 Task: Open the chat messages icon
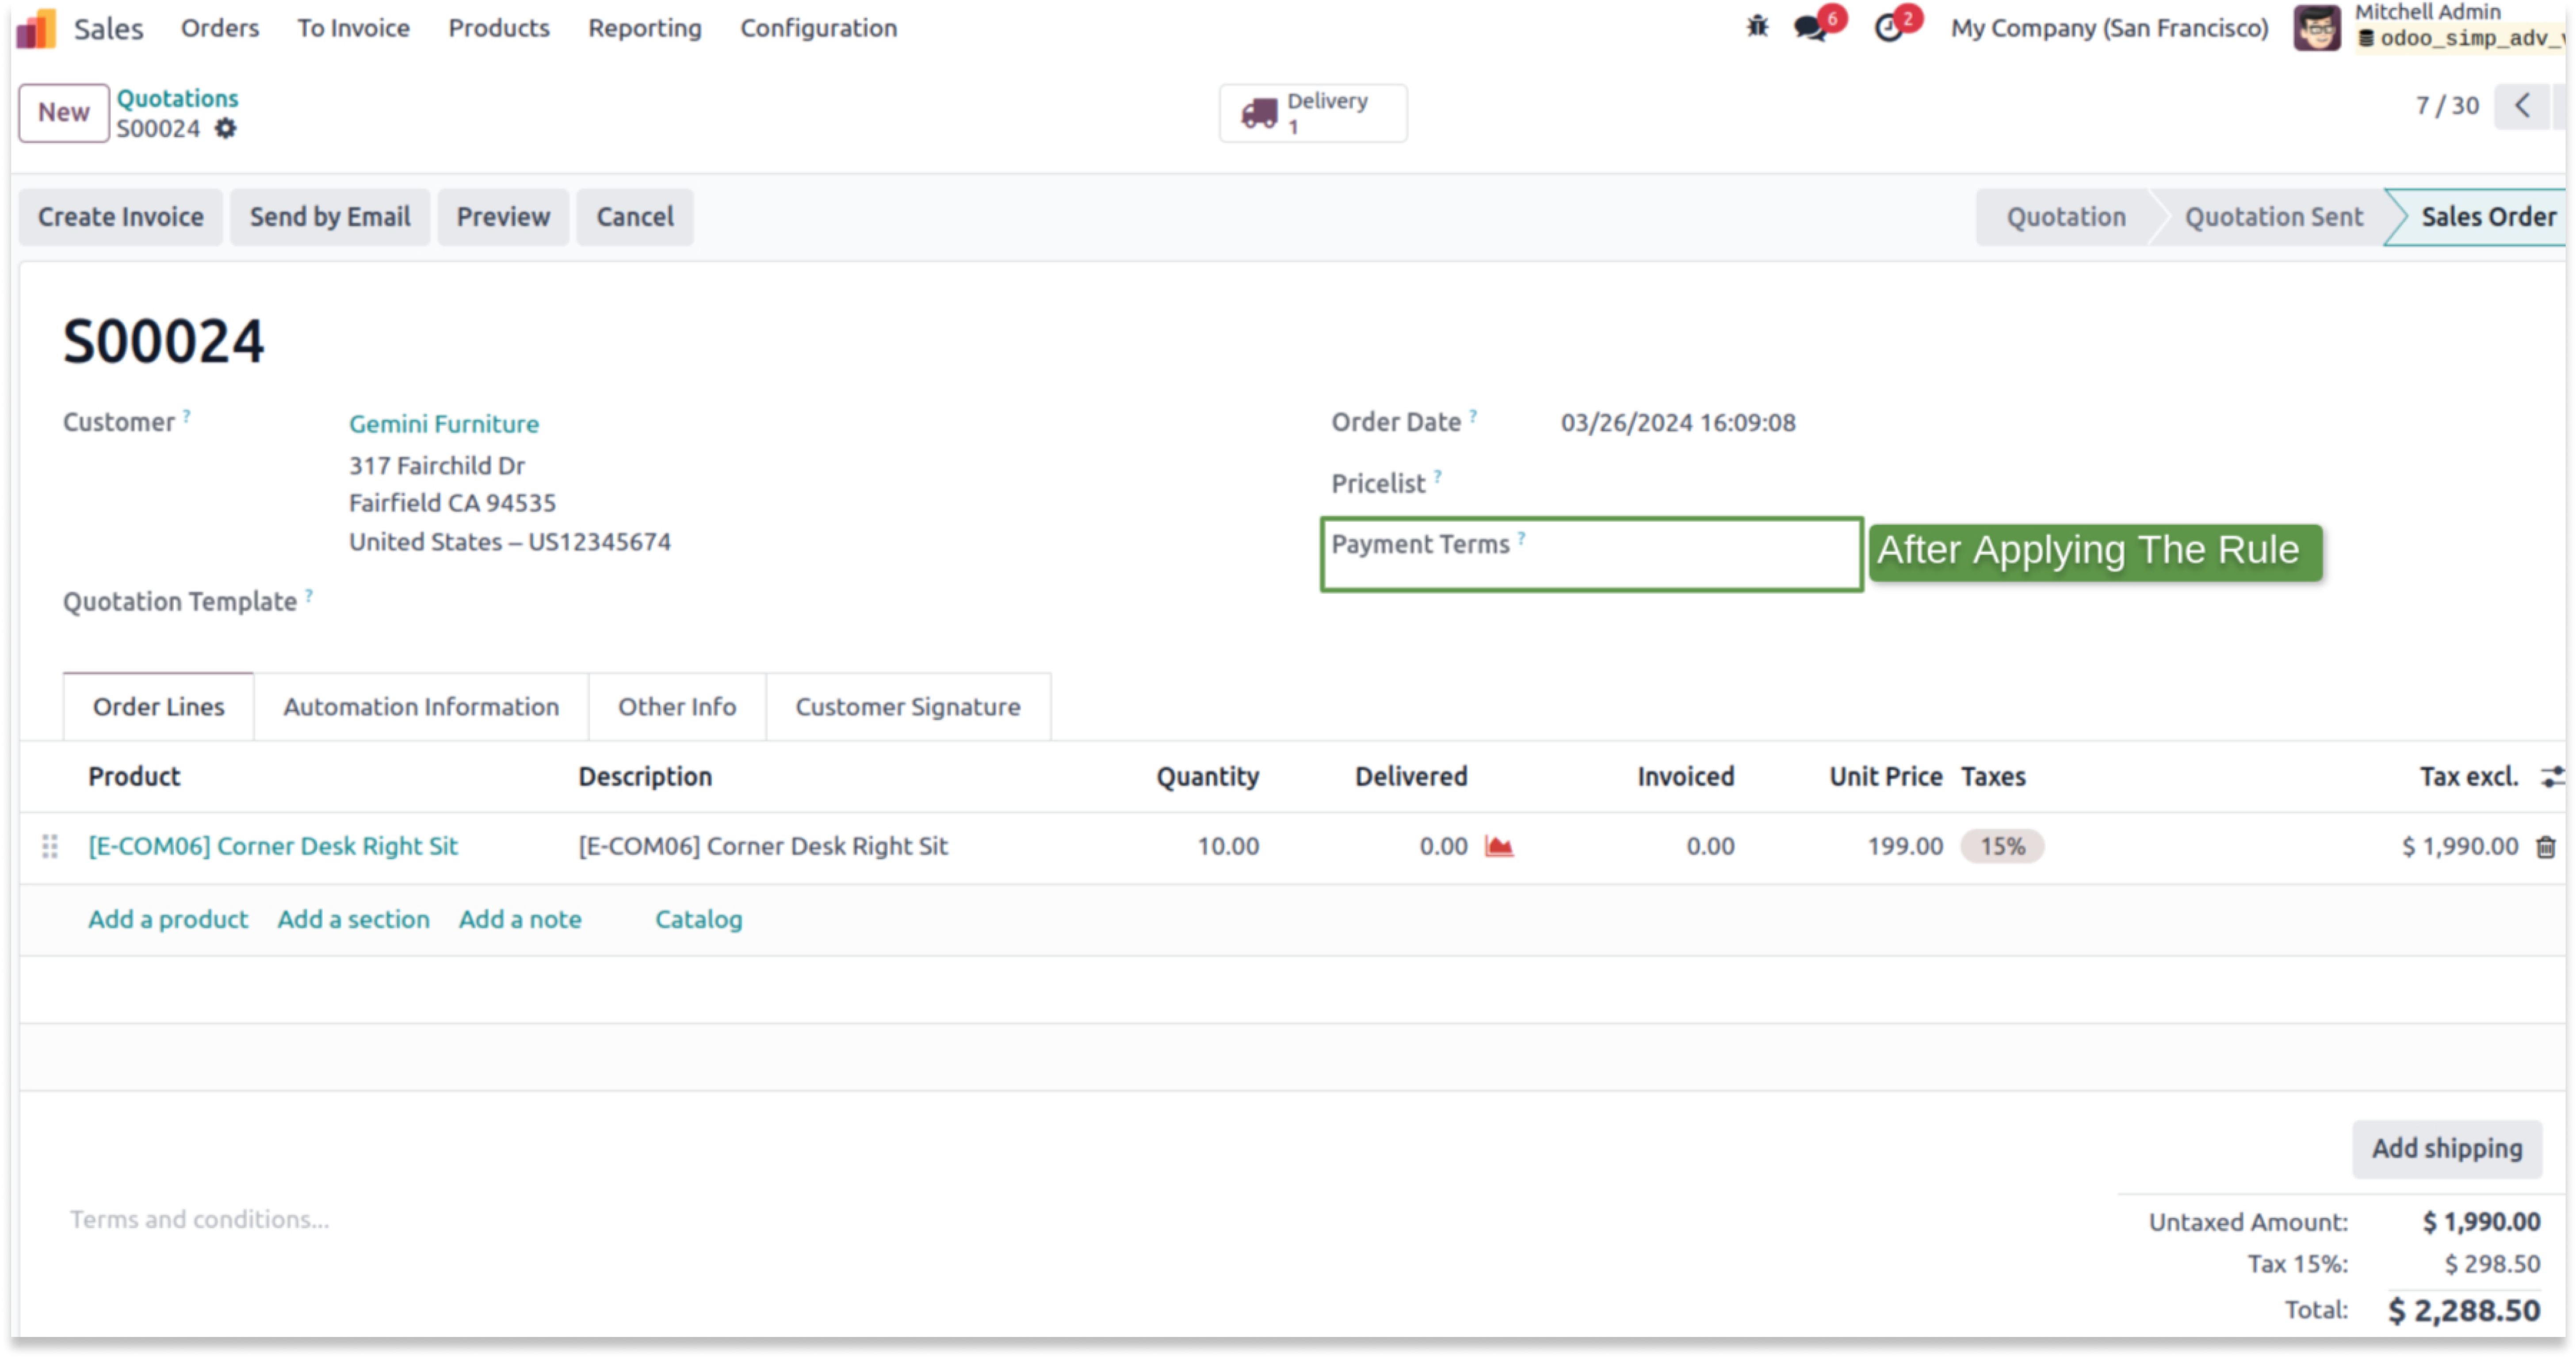1810,27
